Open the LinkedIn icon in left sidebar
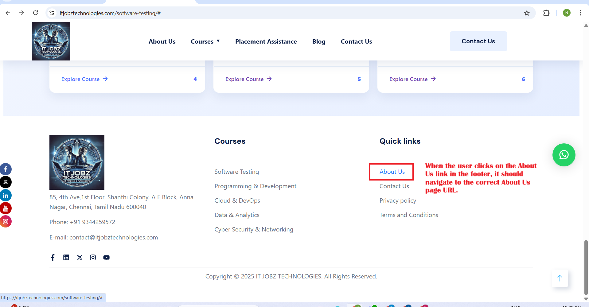This screenshot has height=307, width=589. pos(6,195)
